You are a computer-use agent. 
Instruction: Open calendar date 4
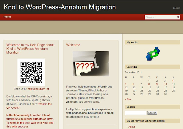pos(173,81)
